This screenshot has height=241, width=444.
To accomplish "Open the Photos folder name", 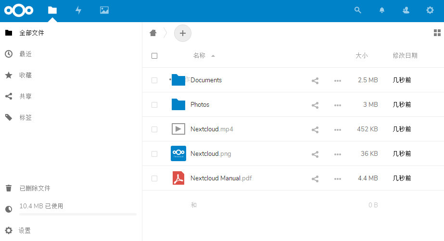I will point(200,104).
